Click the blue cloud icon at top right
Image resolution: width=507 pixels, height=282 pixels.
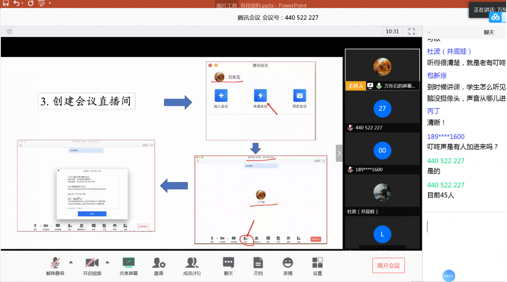(x=495, y=17)
